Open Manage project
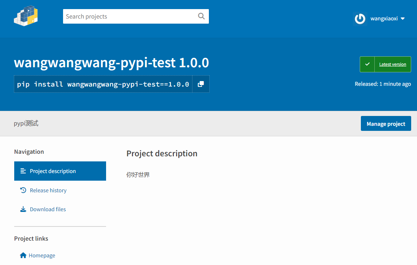 [x=386, y=124]
